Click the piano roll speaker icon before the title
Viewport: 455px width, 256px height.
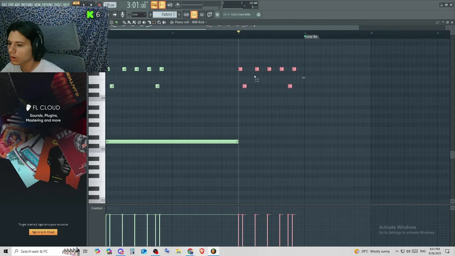coord(172,22)
